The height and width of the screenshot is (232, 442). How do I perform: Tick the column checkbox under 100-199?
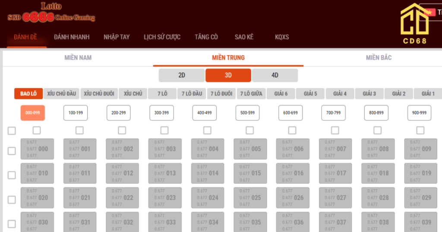79,130
